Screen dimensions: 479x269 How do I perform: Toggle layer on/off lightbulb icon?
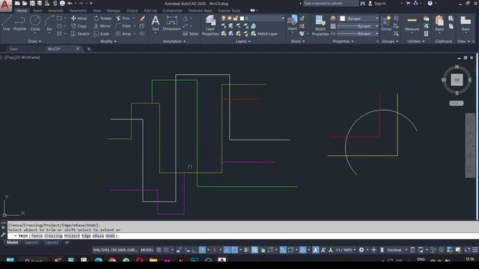[x=224, y=18]
